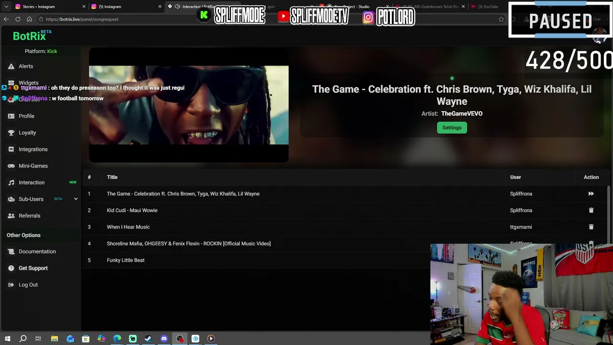Open OBS Studio from the taskbar

pyautogui.click(x=180, y=339)
